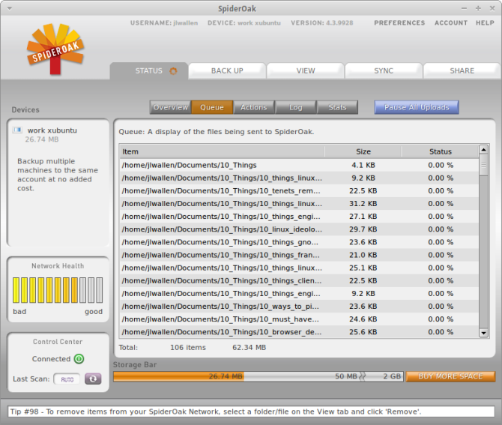Open the Actions sub-tab
502x425 pixels.
tap(253, 107)
